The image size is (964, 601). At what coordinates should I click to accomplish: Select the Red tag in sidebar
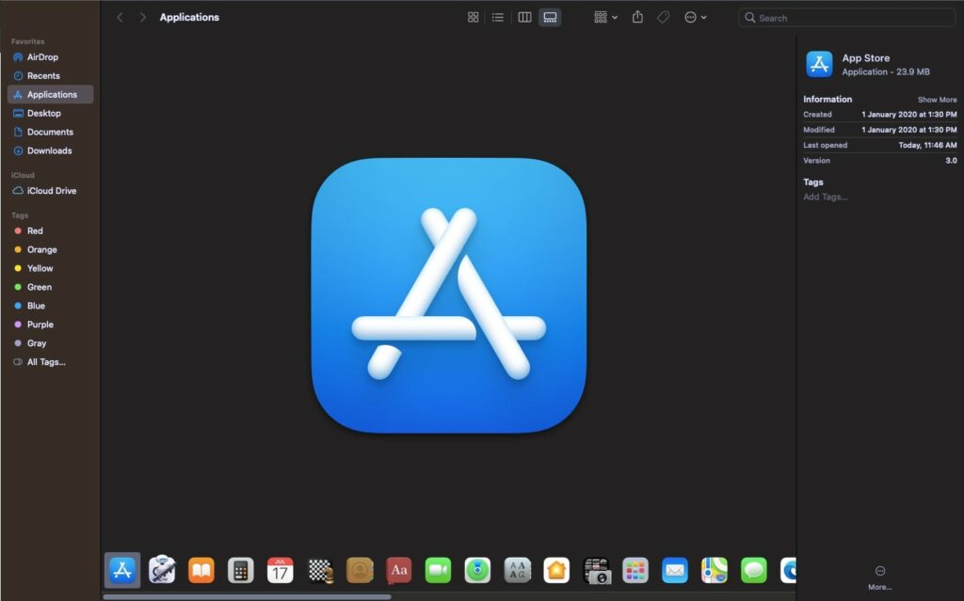coord(35,230)
